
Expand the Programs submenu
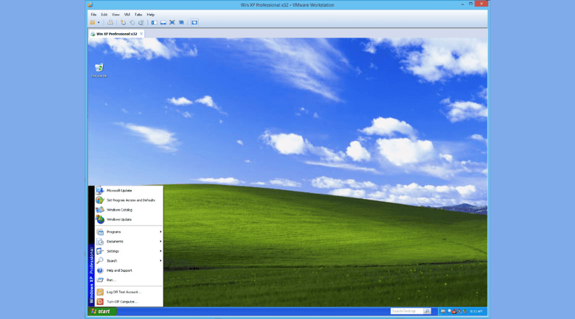pos(128,232)
